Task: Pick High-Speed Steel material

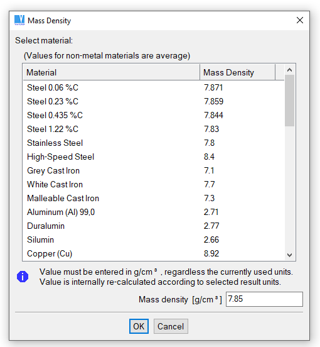Action: (x=154, y=157)
